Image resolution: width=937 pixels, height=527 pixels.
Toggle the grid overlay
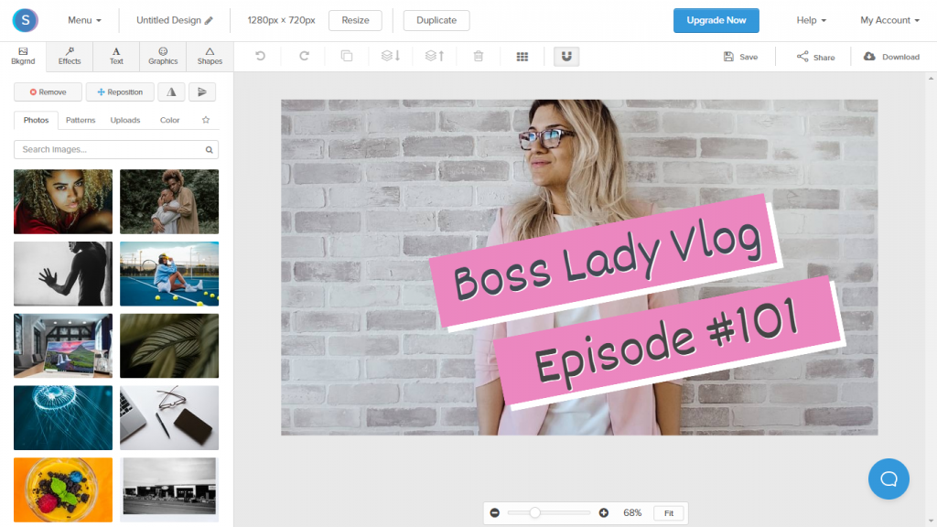522,56
